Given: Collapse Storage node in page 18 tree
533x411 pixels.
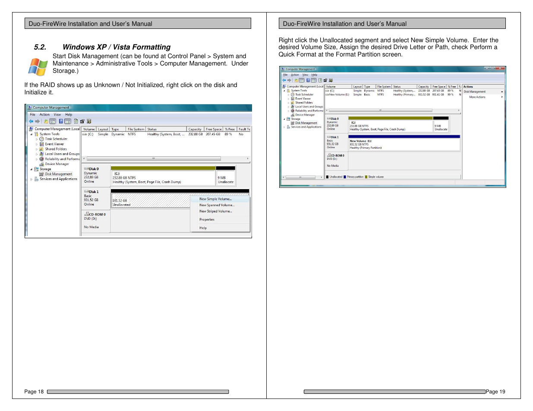Looking at the screenshot, I should 32,169.
